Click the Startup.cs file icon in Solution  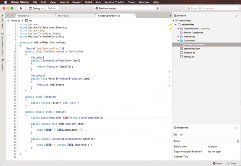(x=182, y=56)
